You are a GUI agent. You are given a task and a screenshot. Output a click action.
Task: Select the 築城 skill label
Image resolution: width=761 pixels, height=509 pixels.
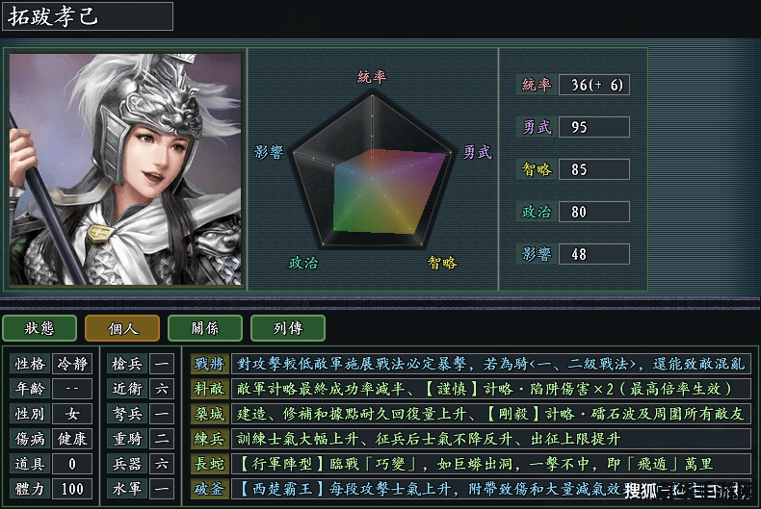pyautogui.click(x=210, y=414)
